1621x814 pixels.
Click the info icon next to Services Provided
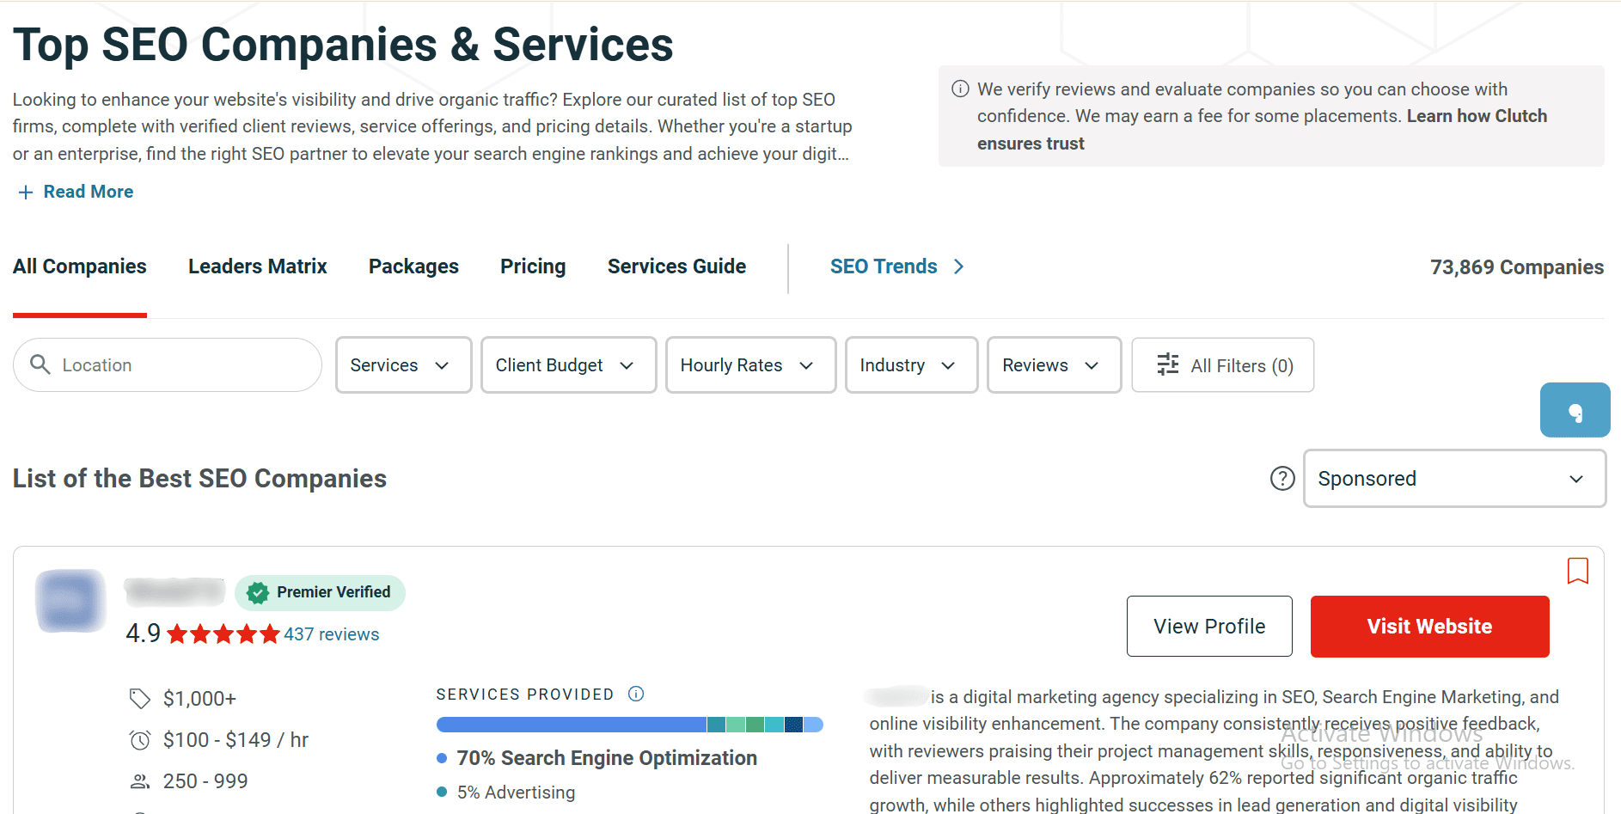tap(636, 694)
